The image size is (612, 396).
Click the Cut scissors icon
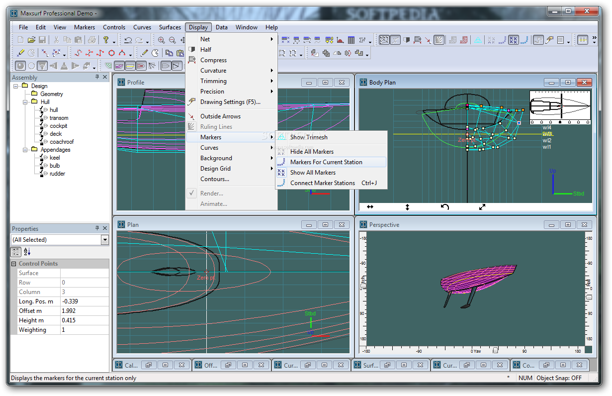point(57,40)
